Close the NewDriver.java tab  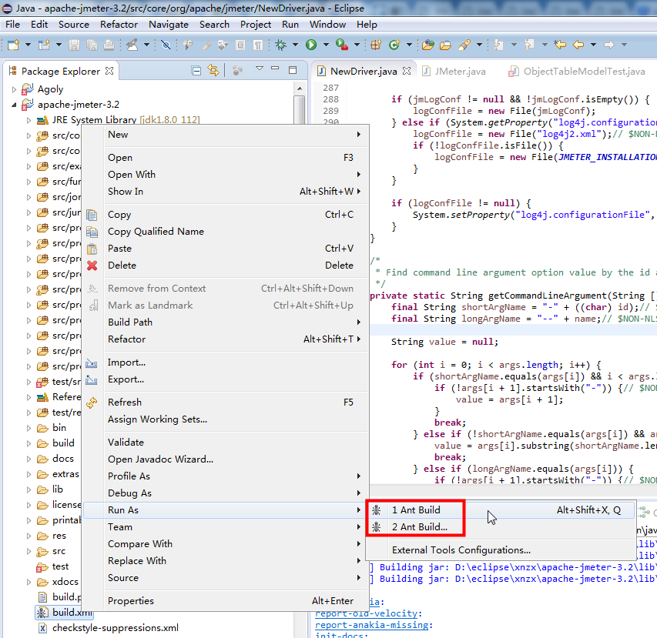pyautogui.click(x=407, y=71)
